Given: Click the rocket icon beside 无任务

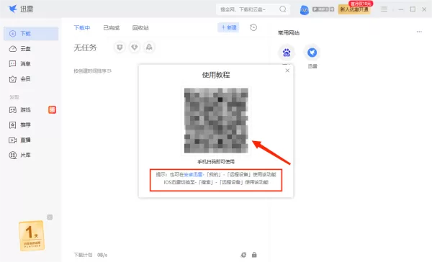Looking at the screenshot, I should [x=149, y=48].
